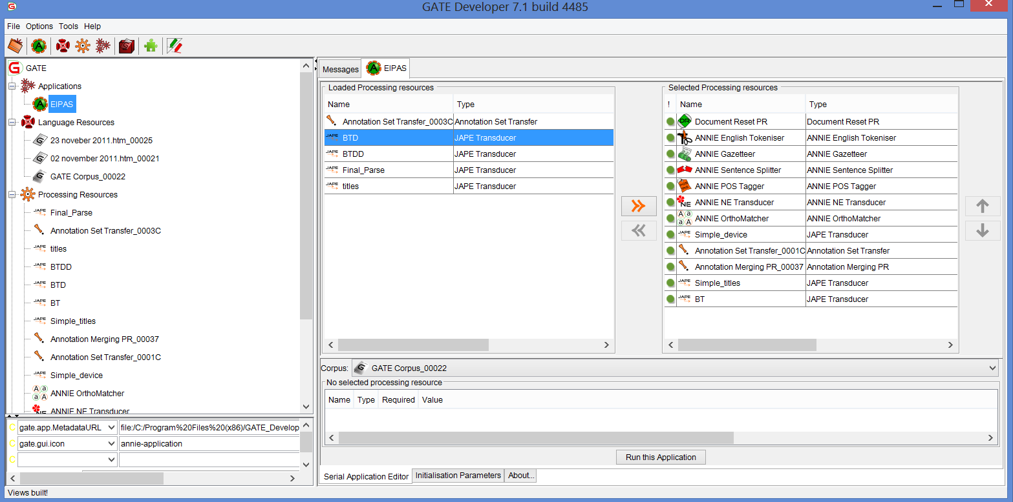Toggle green run status of Document Reset PR
The width and height of the screenshot is (1013, 502).
coord(670,121)
